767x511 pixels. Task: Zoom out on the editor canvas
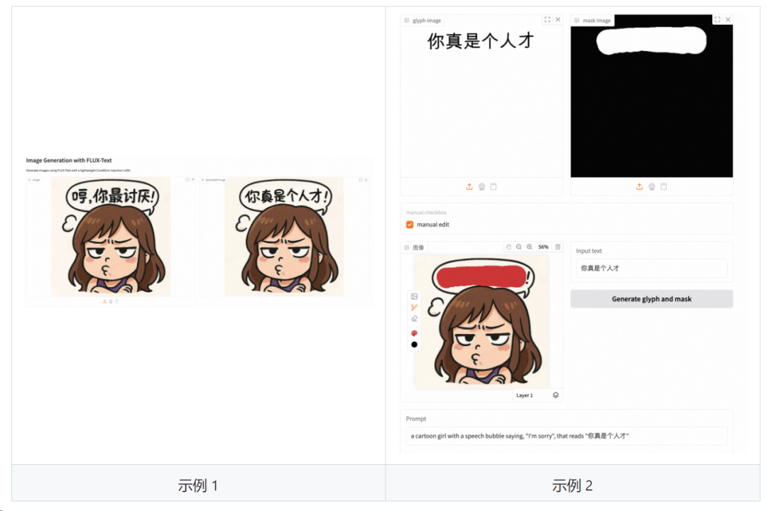click(x=519, y=247)
